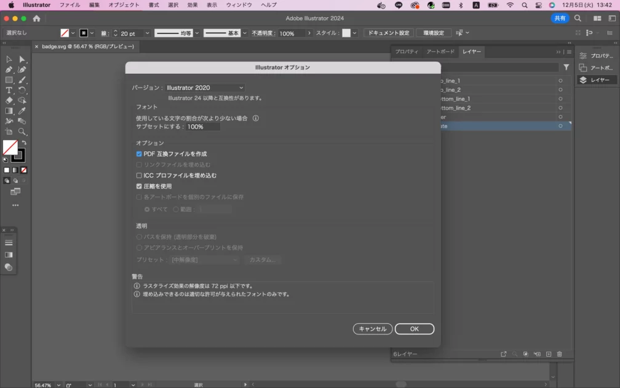Select the Direct Selection white arrow tool

pos(22,59)
